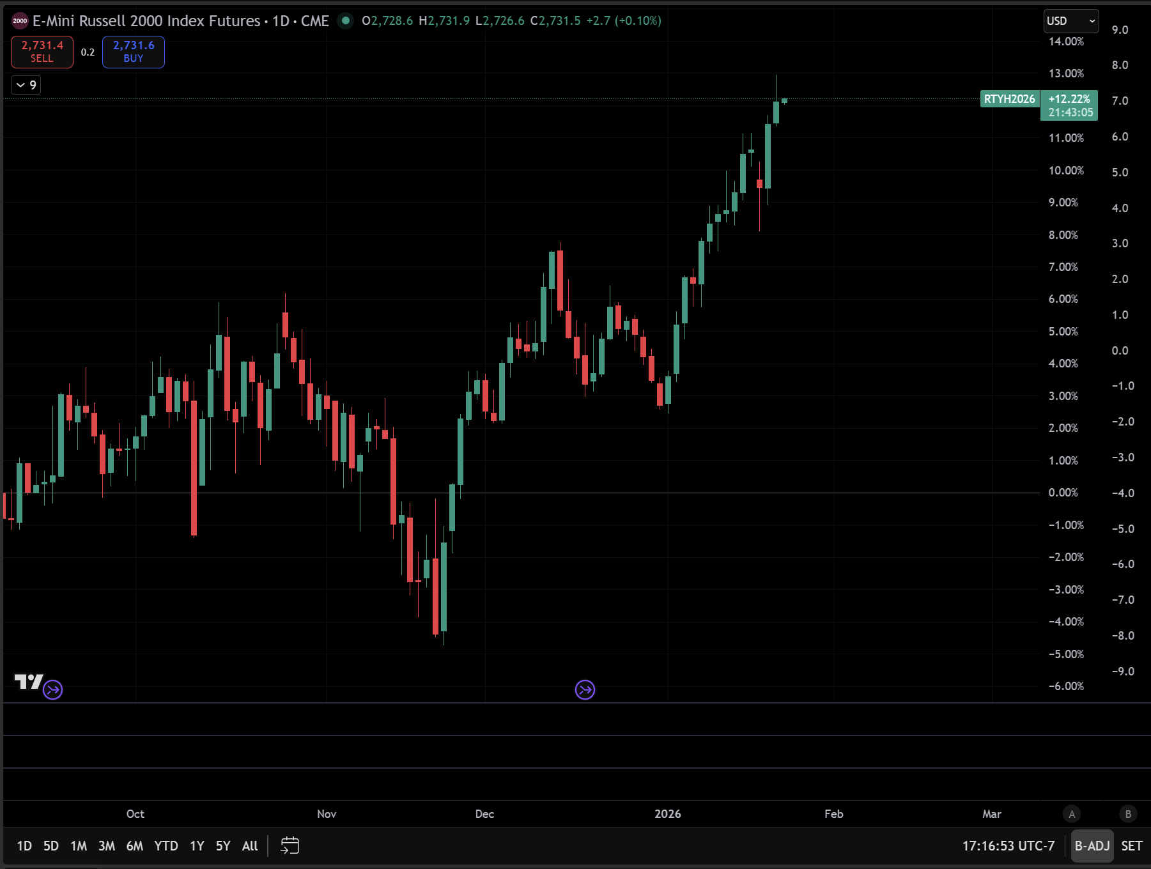Image resolution: width=1151 pixels, height=869 pixels.
Task: Select the 1M time range
Action: coord(79,846)
